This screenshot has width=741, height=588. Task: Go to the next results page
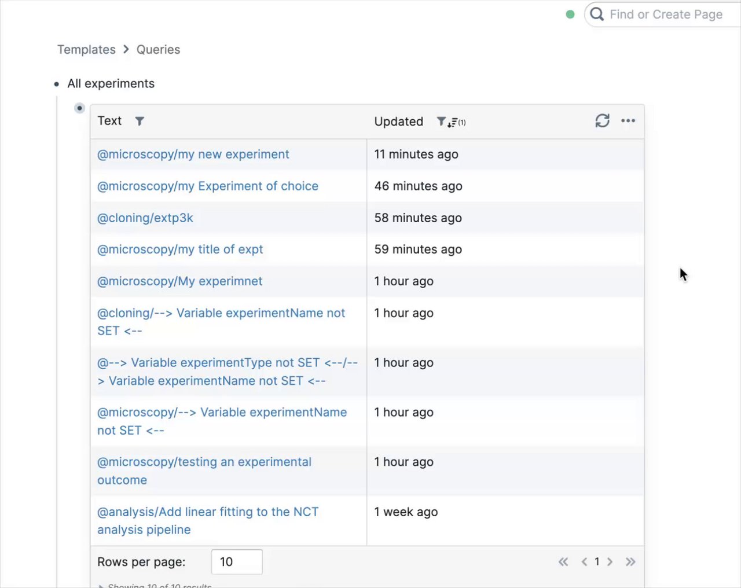coord(610,561)
